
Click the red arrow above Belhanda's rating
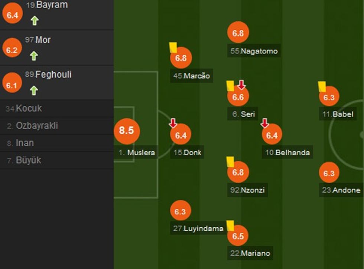[264, 123]
